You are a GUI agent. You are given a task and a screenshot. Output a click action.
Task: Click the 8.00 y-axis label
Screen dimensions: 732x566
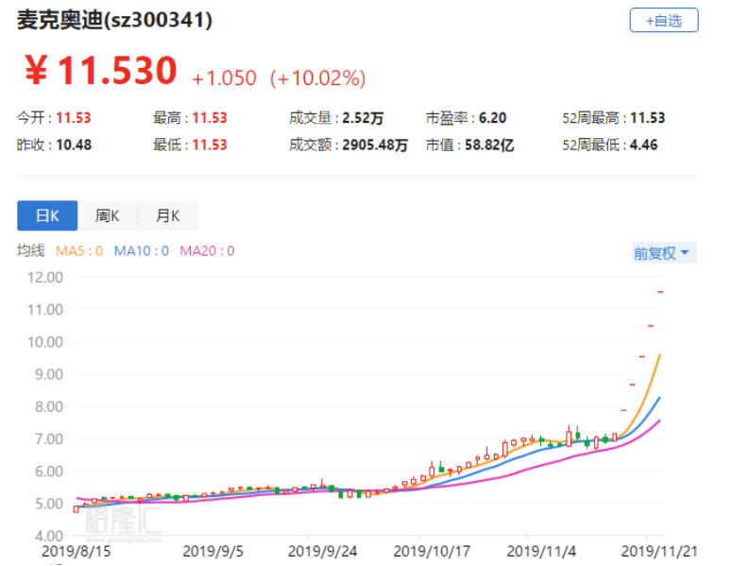pos(49,406)
